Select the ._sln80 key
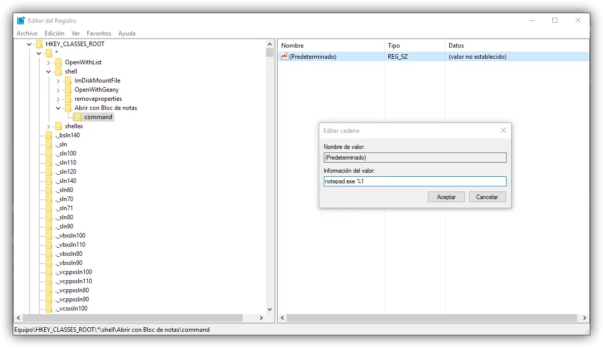This screenshot has width=603, height=348. point(64,217)
